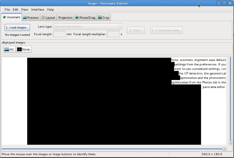Click the Focal length input field

point(60,34)
